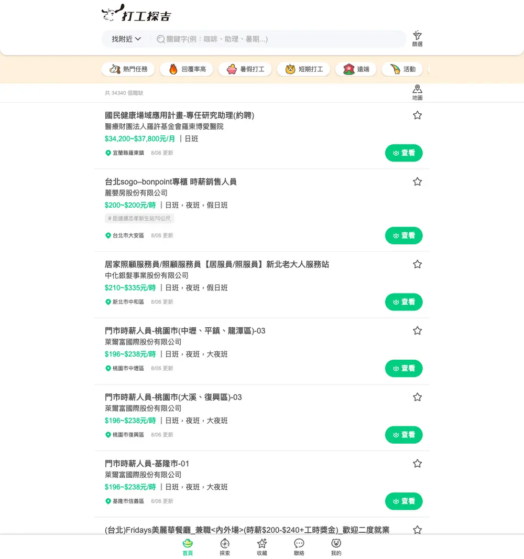Image resolution: width=524 pixels, height=559 pixels.
Task: Click salary $210~$335元/時
Action: [x=130, y=288]
